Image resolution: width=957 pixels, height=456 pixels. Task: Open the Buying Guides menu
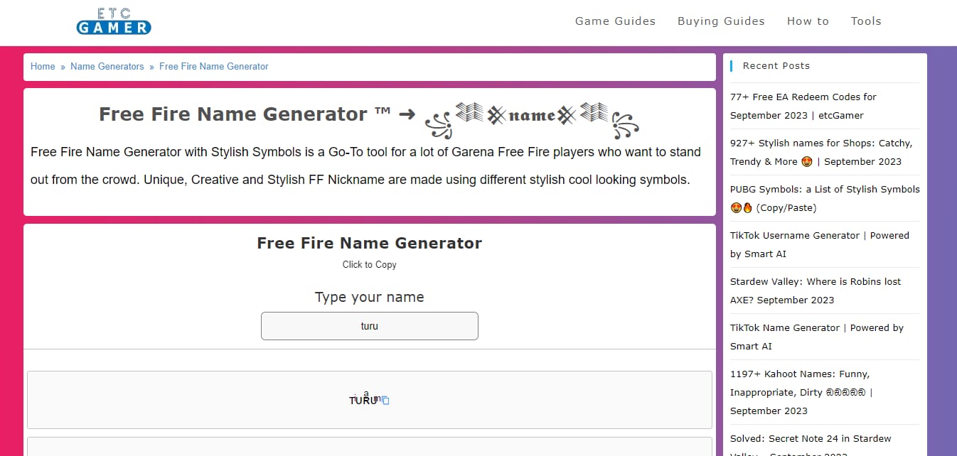[x=721, y=21]
